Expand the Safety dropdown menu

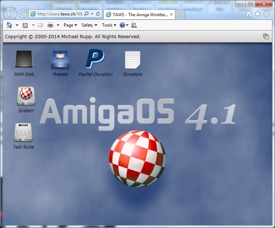(89, 25)
